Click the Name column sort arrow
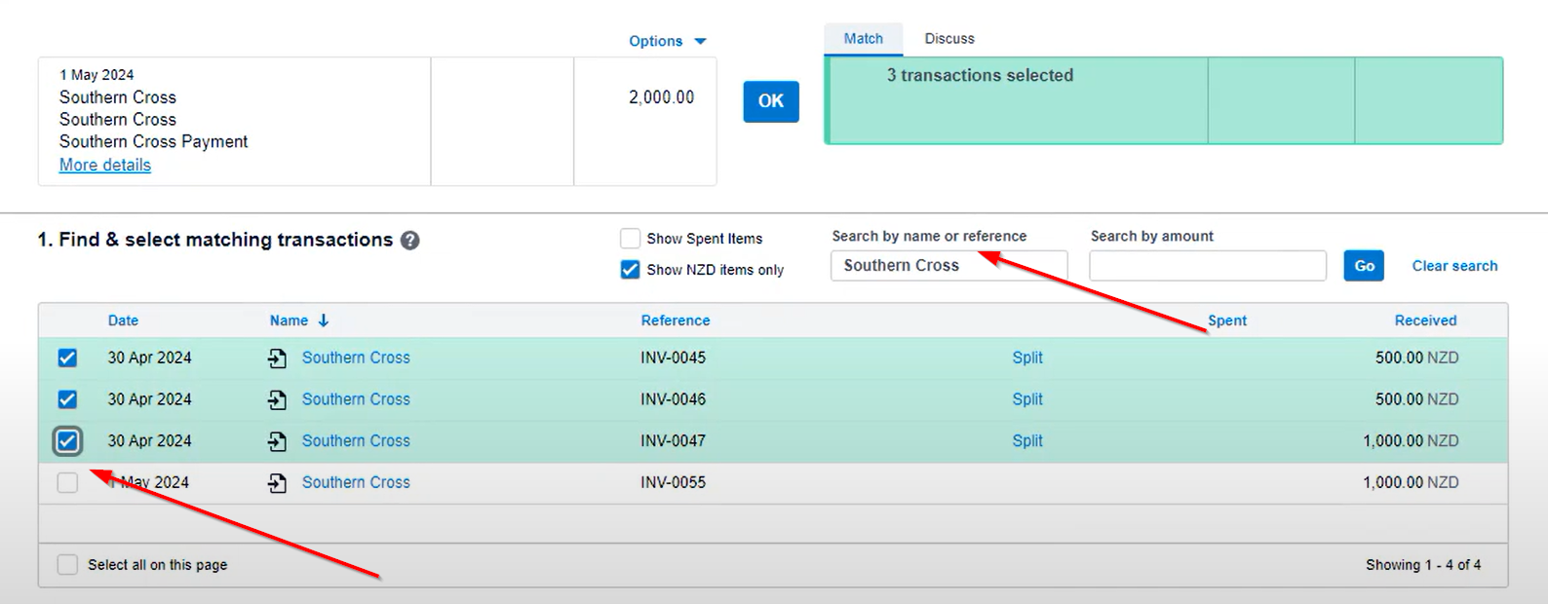The height and width of the screenshot is (604, 1548). pos(324,321)
